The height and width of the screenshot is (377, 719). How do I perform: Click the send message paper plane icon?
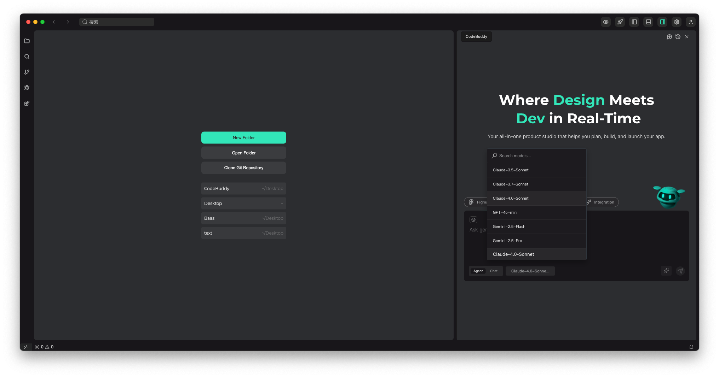click(680, 271)
